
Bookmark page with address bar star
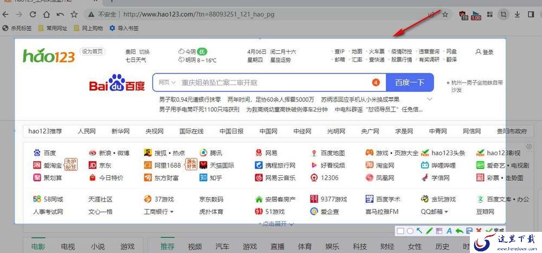445,15
